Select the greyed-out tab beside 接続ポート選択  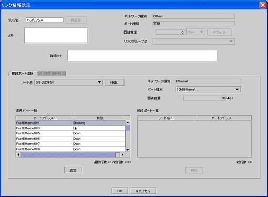coord(51,73)
